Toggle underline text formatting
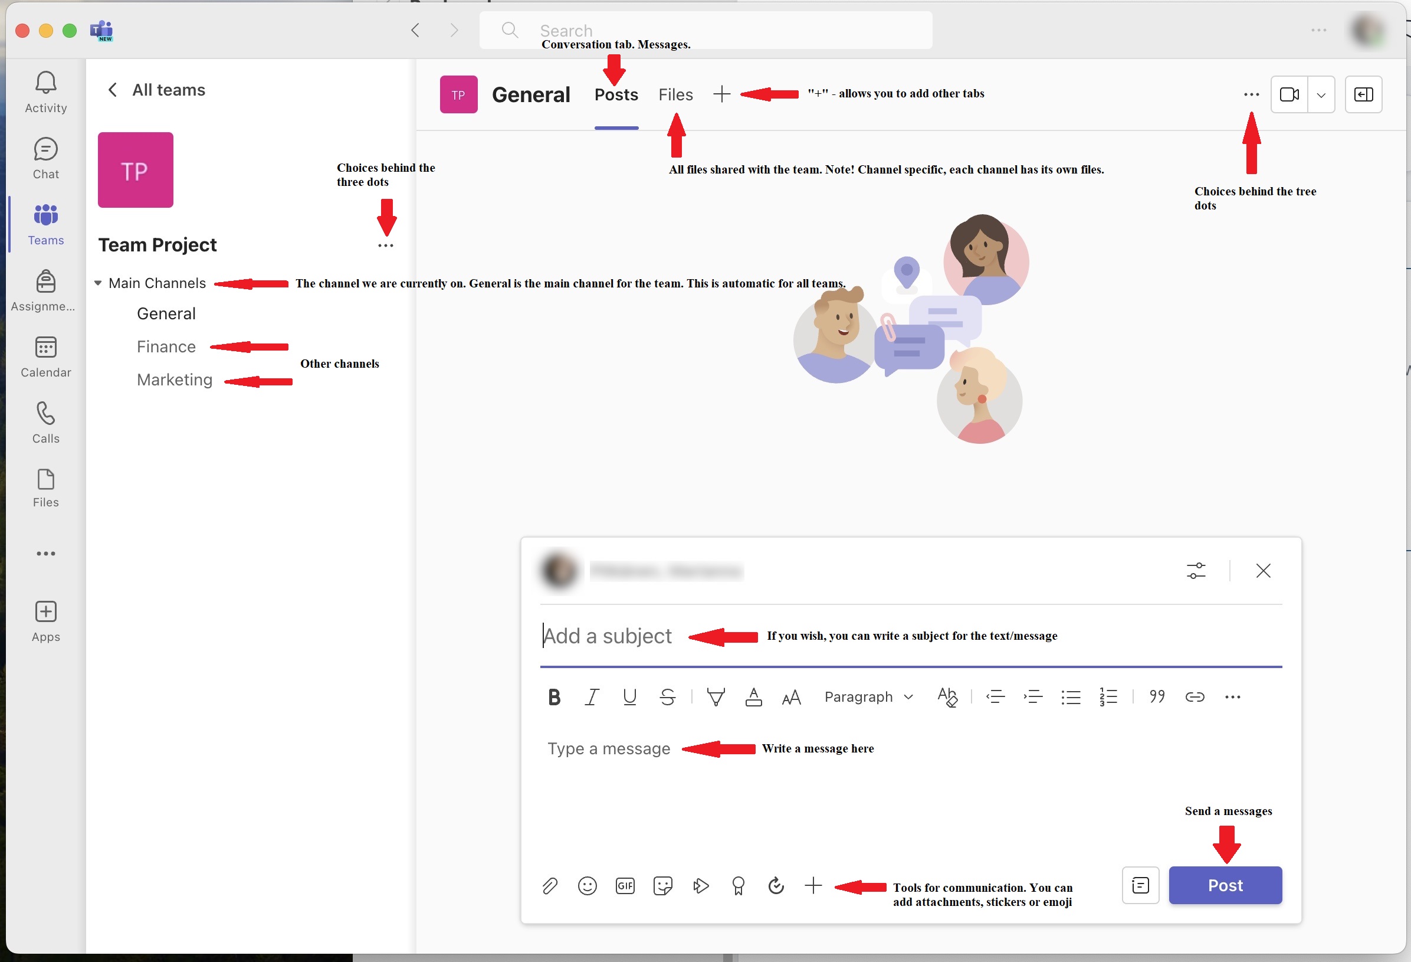The width and height of the screenshot is (1411, 962). [x=629, y=696]
